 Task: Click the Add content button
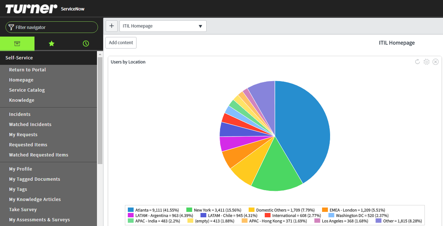pyautogui.click(x=121, y=42)
